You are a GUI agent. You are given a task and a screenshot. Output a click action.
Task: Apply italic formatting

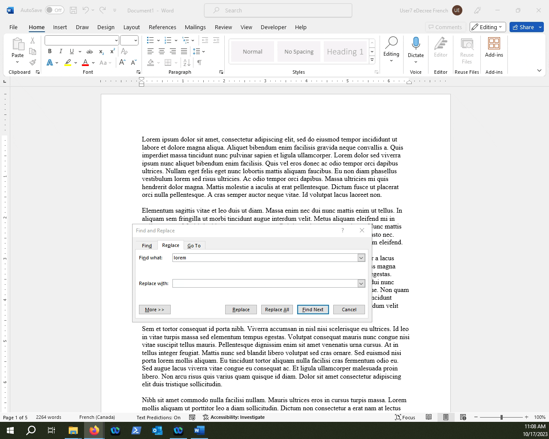click(60, 51)
